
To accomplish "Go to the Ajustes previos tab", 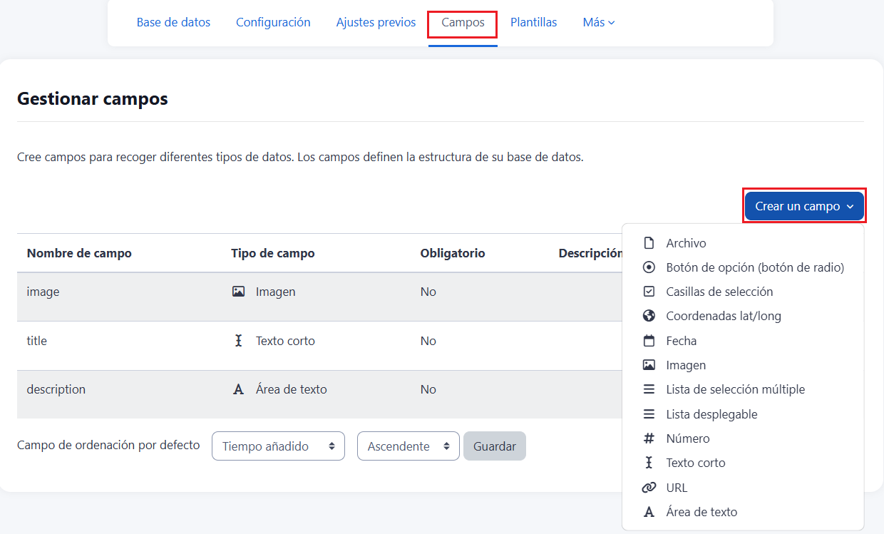I will [x=376, y=22].
